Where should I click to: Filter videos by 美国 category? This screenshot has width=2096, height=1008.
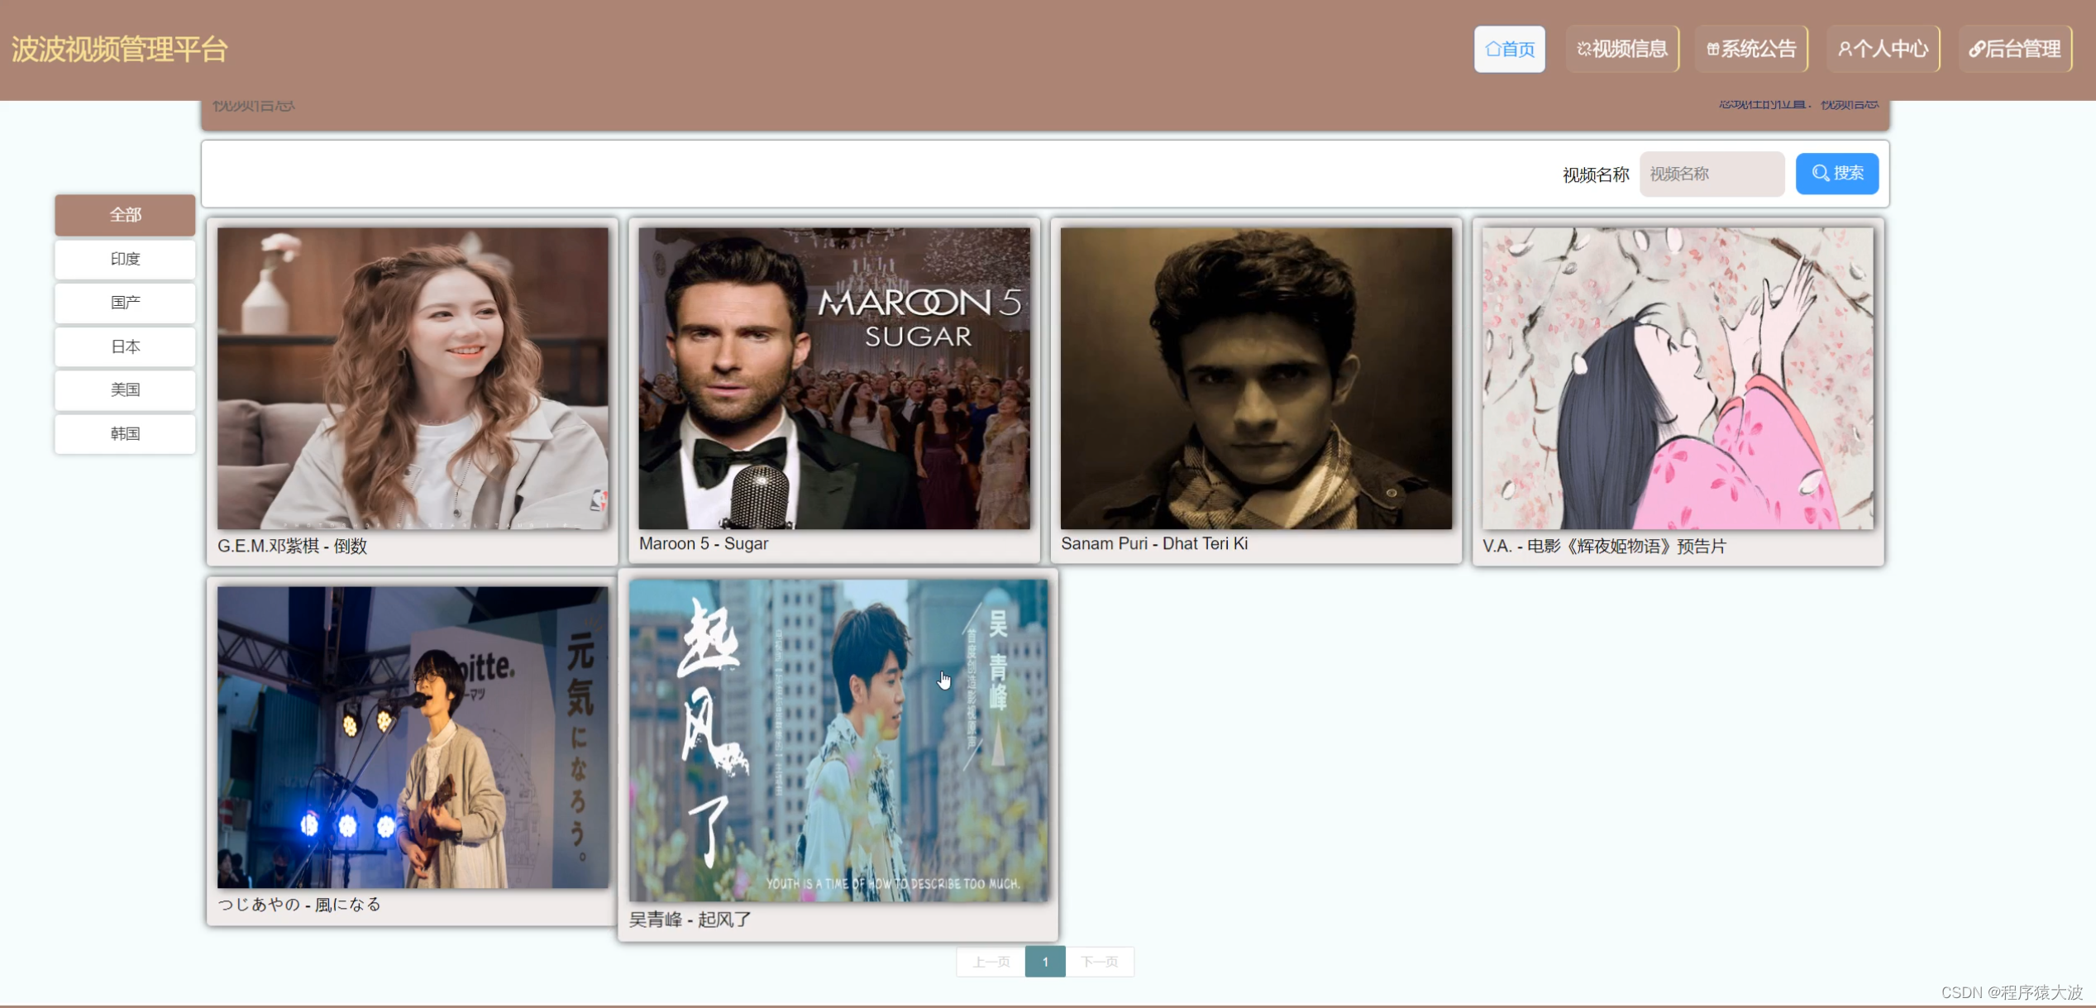point(125,389)
